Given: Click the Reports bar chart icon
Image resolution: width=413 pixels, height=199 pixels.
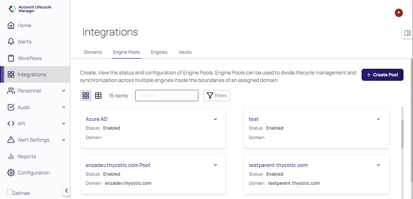Looking at the screenshot, I should [x=11, y=156].
